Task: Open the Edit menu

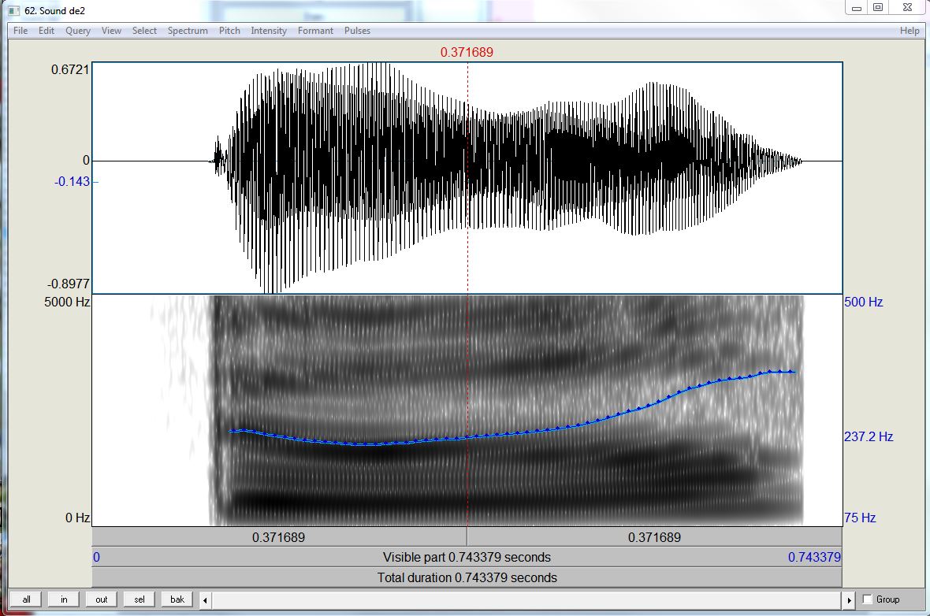Action: (46, 31)
